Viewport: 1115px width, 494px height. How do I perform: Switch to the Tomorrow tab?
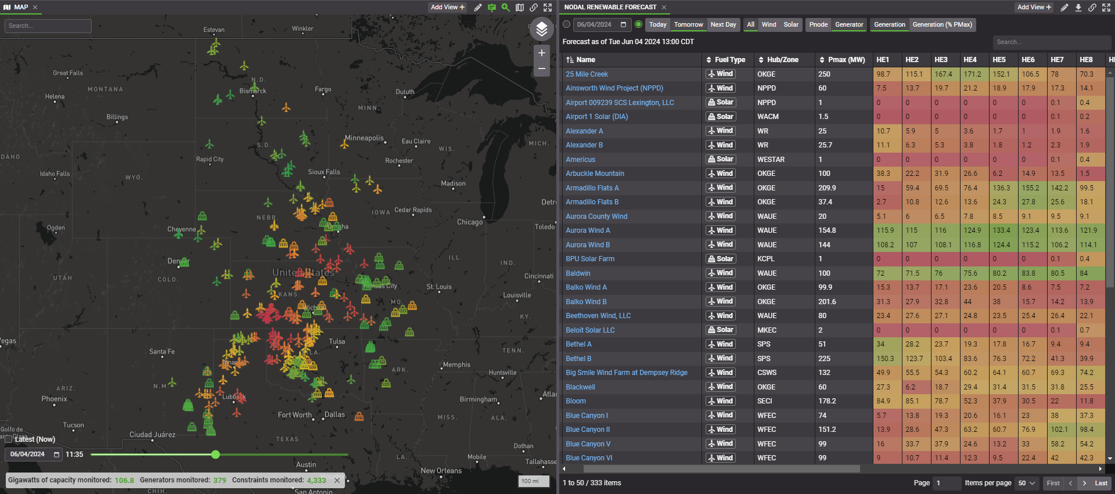click(688, 24)
